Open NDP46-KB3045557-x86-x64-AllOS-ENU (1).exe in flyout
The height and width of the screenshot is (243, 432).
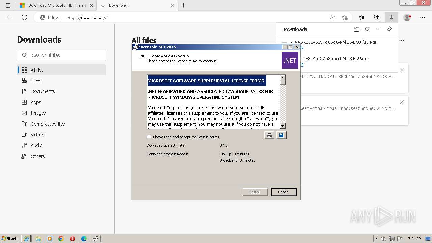[x=333, y=42]
